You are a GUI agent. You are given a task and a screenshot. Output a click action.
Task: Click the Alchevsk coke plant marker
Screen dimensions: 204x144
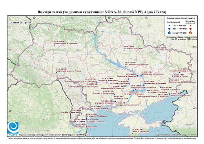pyautogui.click(x=179, y=72)
